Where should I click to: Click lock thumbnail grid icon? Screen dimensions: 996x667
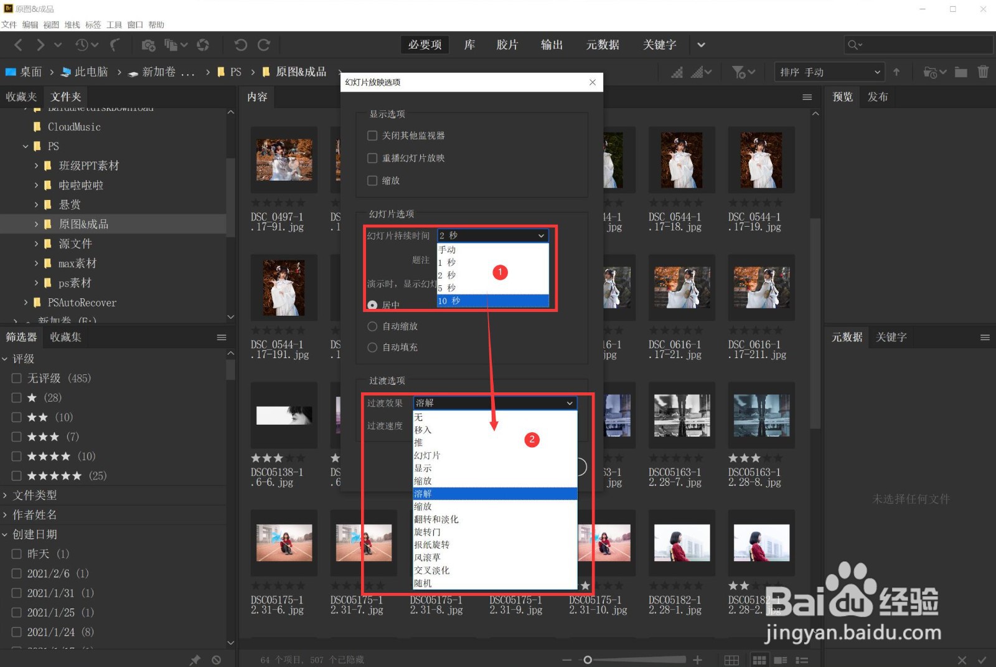pos(732,660)
